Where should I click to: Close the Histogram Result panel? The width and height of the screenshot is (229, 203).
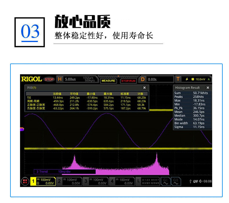click(x=208, y=88)
